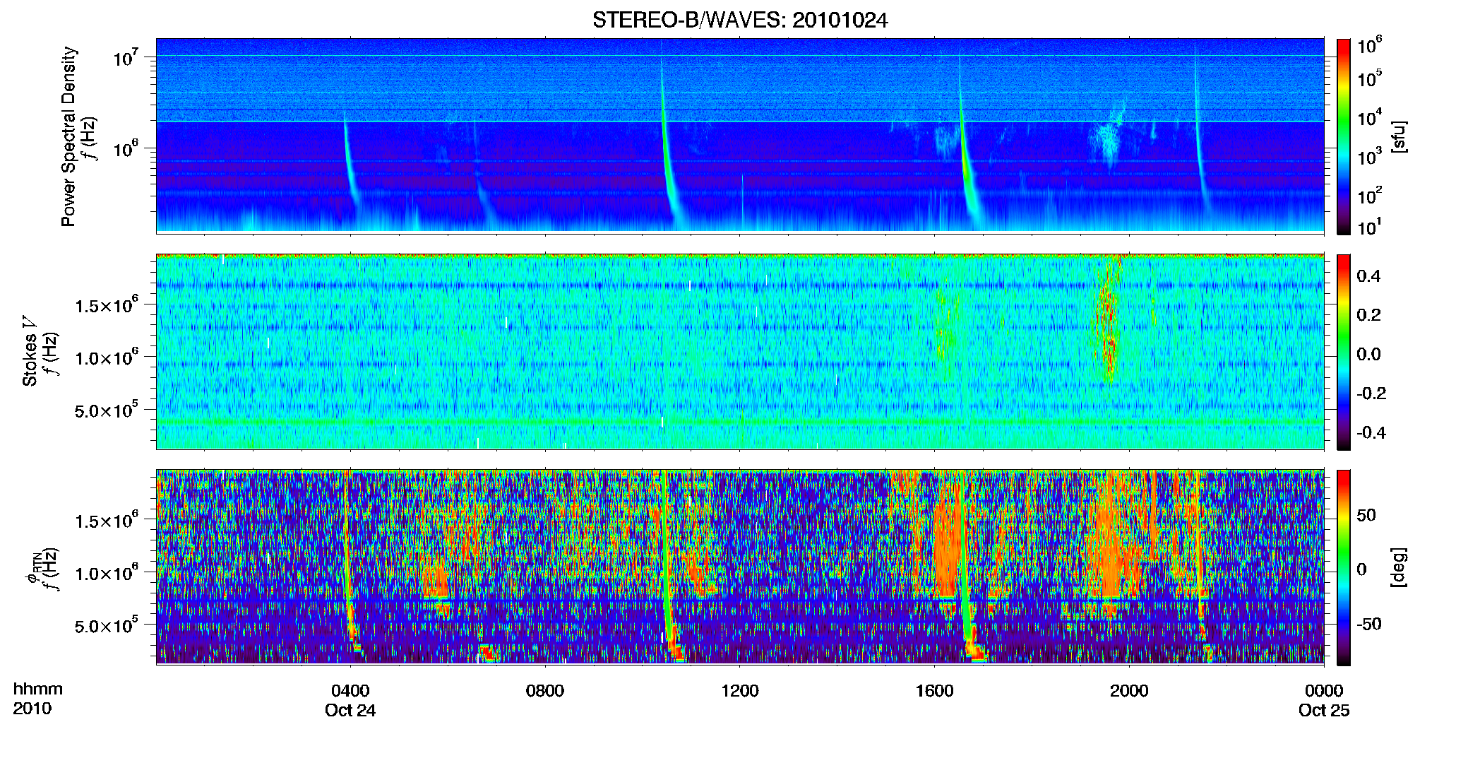The width and height of the screenshot is (1480, 763).
Task: Select the 0800 time tick label
Action: tap(545, 691)
